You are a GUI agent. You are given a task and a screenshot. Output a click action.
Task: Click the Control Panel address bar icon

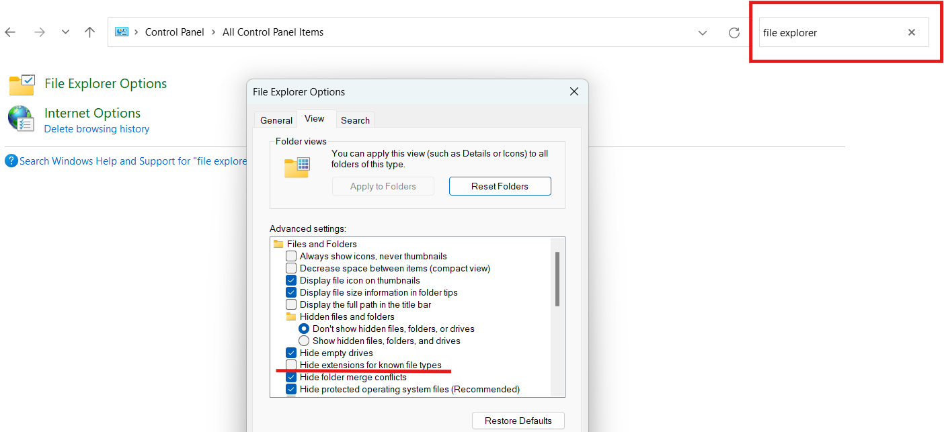(122, 32)
